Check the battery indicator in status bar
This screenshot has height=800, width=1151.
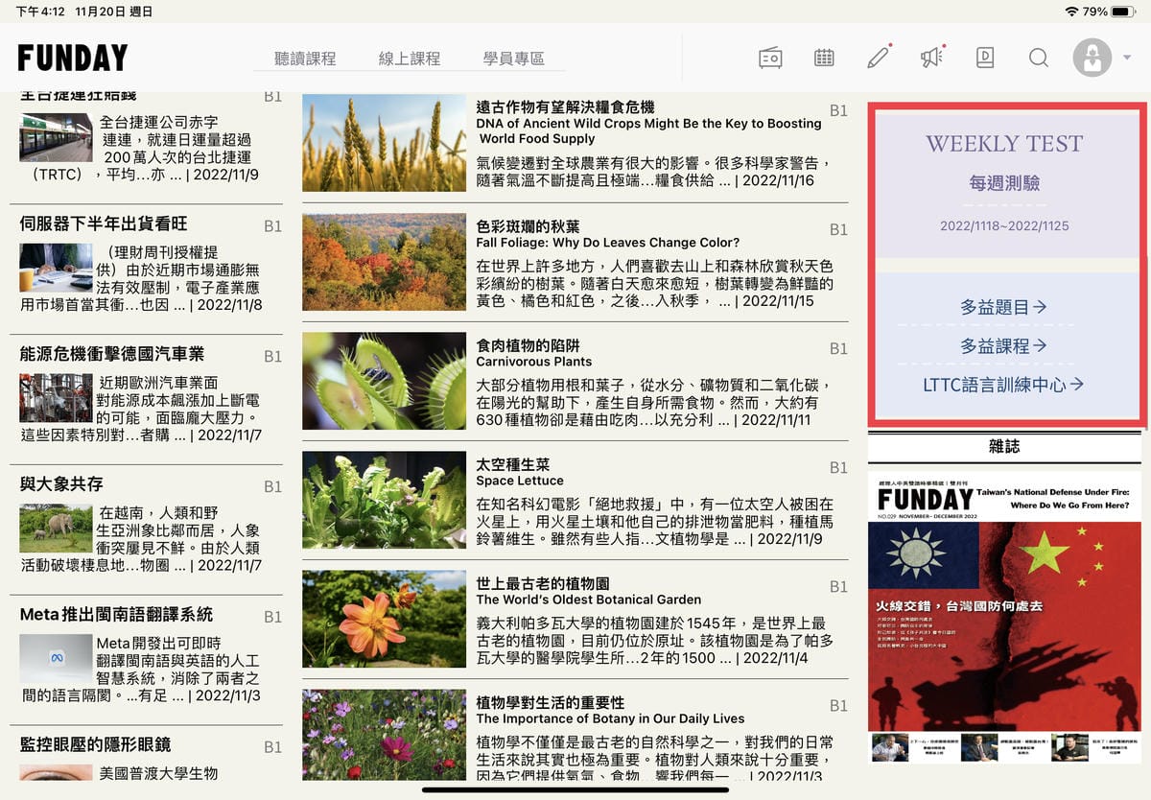point(1122,12)
